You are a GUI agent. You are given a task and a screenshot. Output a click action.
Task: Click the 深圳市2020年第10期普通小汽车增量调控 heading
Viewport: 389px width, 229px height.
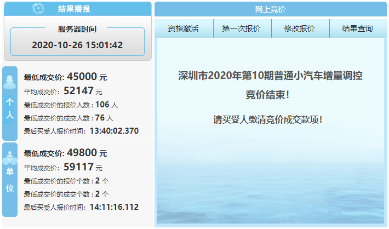tap(270, 76)
